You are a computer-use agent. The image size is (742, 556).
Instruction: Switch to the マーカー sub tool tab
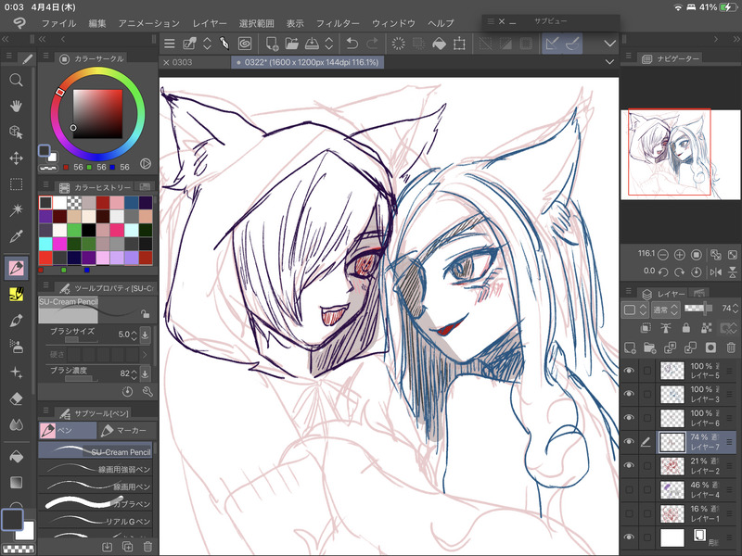(x=125, y=430)
